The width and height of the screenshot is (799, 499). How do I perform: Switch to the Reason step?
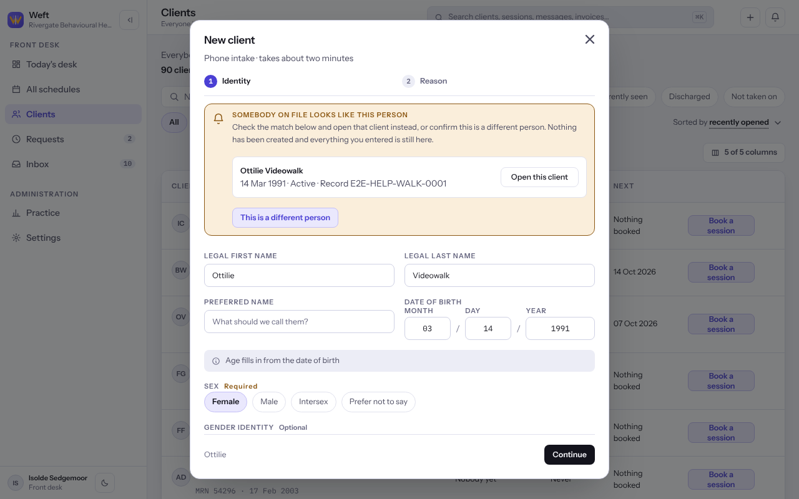click(424, 81)
